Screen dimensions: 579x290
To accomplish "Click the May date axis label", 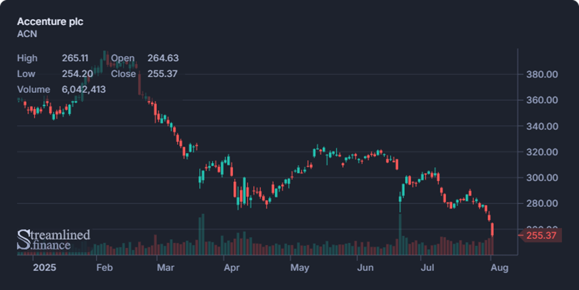I will [300, 267].
